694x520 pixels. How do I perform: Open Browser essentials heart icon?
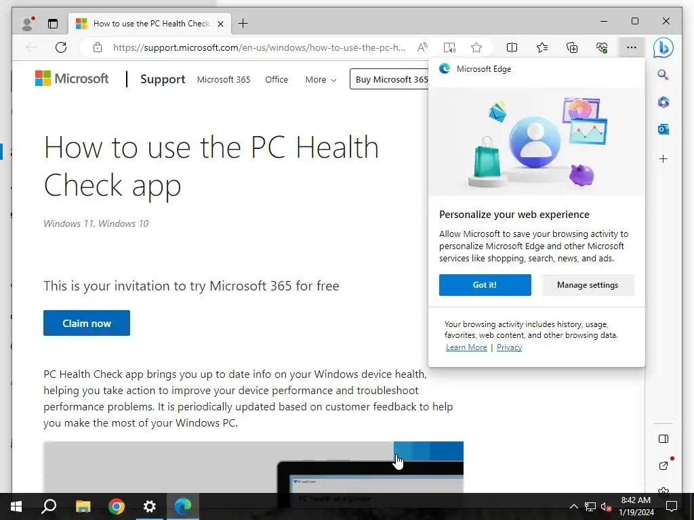tap(602, 47)
